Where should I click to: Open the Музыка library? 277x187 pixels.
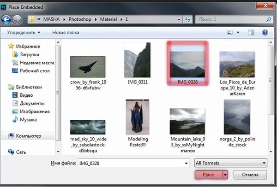pos(28,119)
